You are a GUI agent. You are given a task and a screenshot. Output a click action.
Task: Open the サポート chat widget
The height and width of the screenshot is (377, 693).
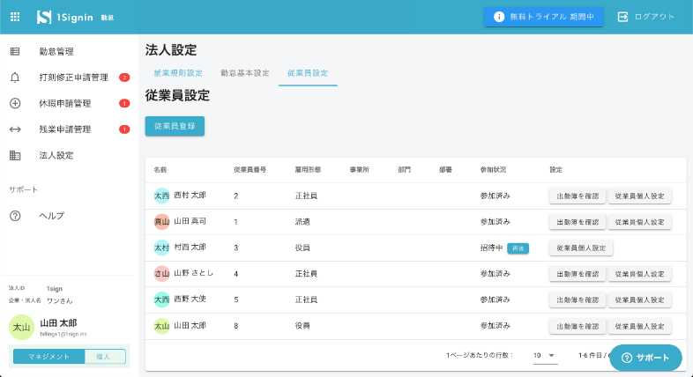tap(645, 358)
